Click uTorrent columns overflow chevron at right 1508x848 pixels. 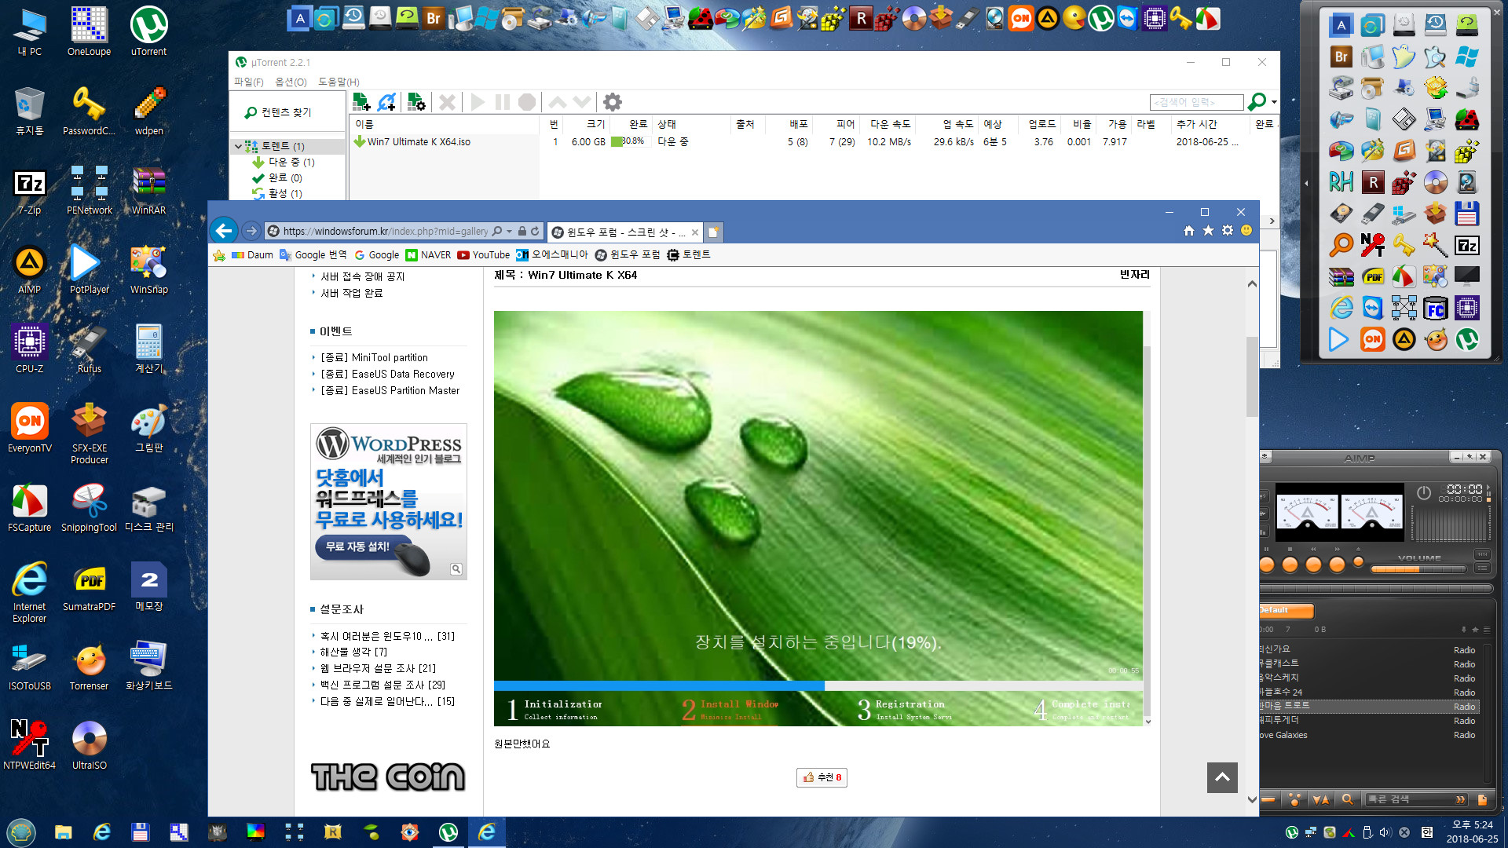pos(1272,221)
